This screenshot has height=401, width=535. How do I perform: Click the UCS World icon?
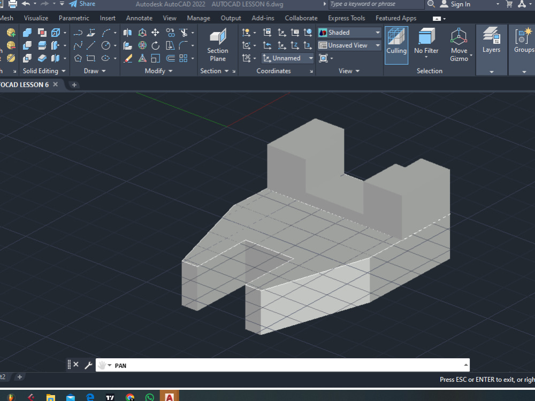coord(308,33)
